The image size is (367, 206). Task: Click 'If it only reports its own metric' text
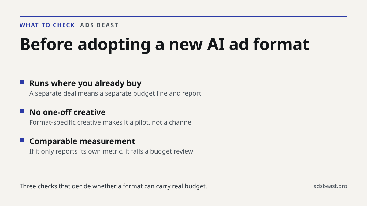[111, 151]
